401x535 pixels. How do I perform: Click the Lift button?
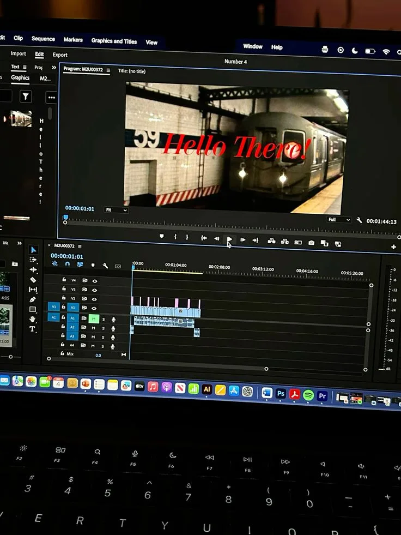pyautogui.click(x=271, y=241)
